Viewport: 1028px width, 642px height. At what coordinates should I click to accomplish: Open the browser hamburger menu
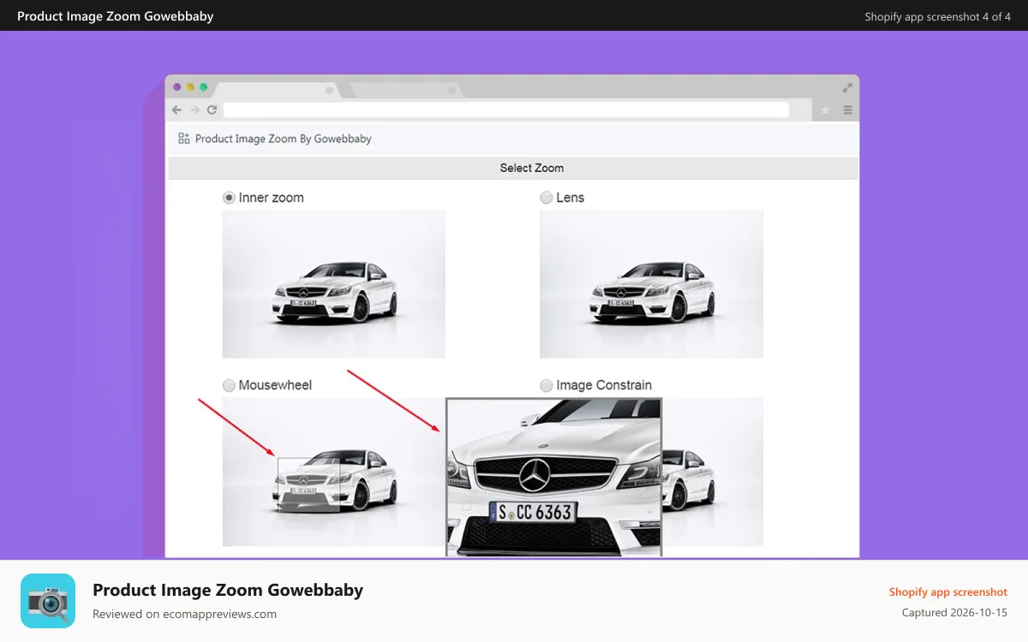click(848, 110)
